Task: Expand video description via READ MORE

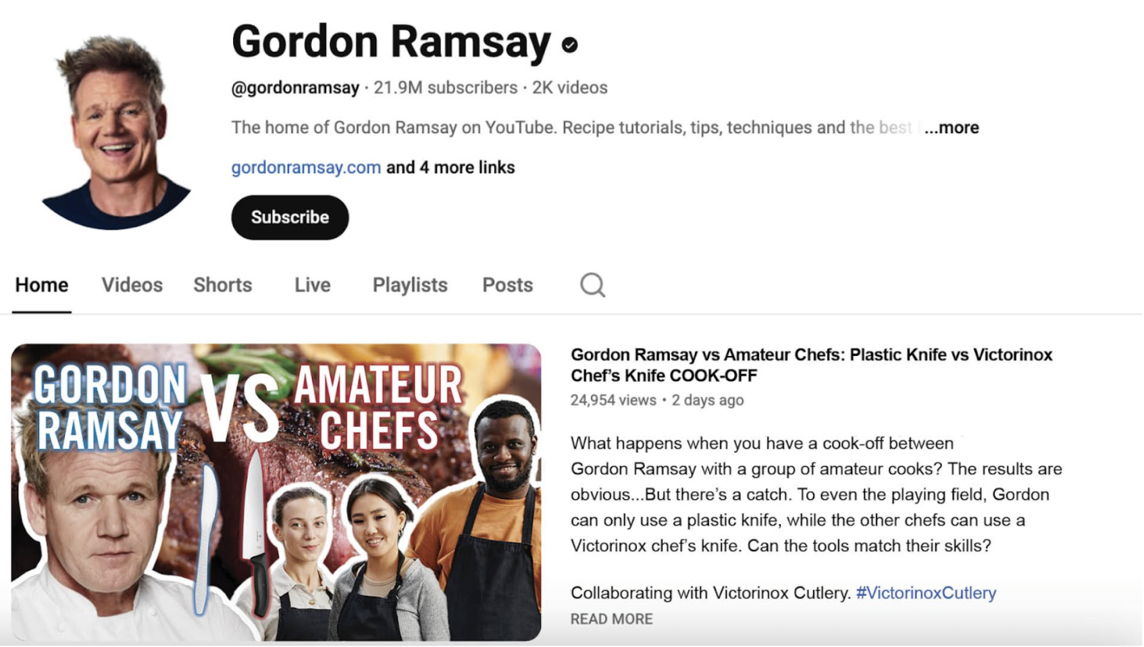Action: 611,619
